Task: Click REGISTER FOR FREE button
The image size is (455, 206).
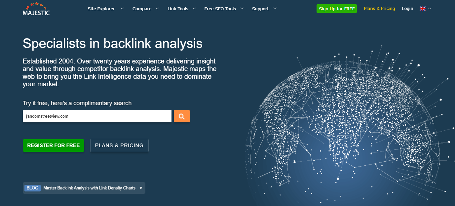Action: pos(54,145)
